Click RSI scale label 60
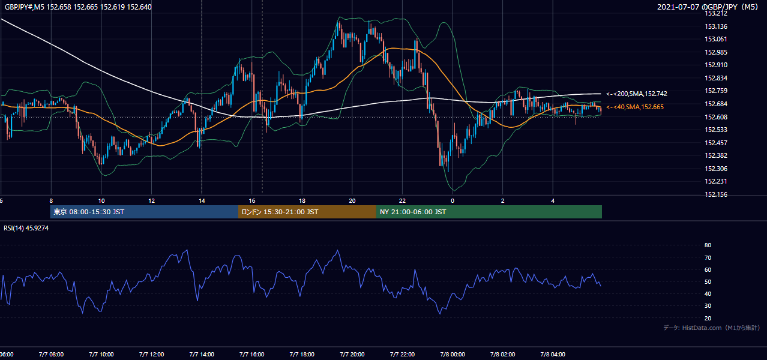The width and height of the screenshot is (767, 360). coord(708,269)
